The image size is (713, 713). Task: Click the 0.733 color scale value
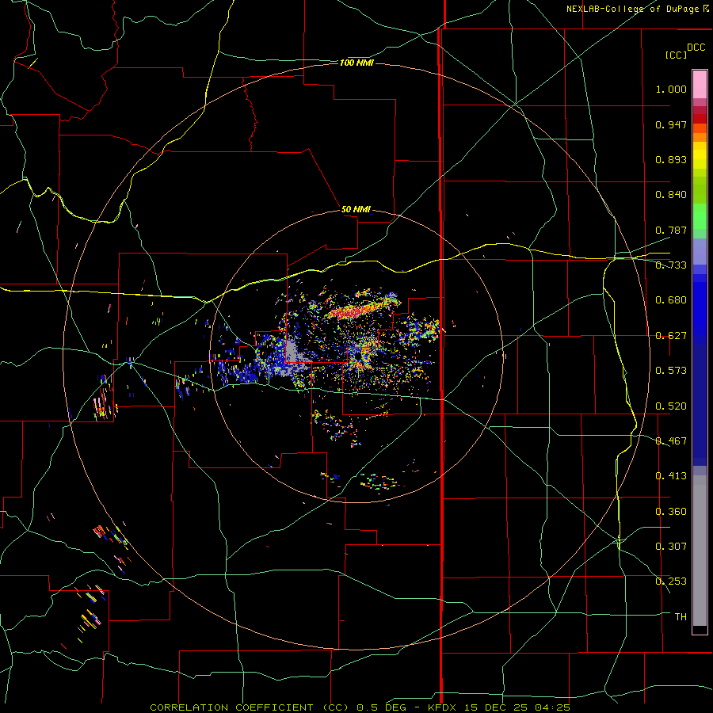671,265
